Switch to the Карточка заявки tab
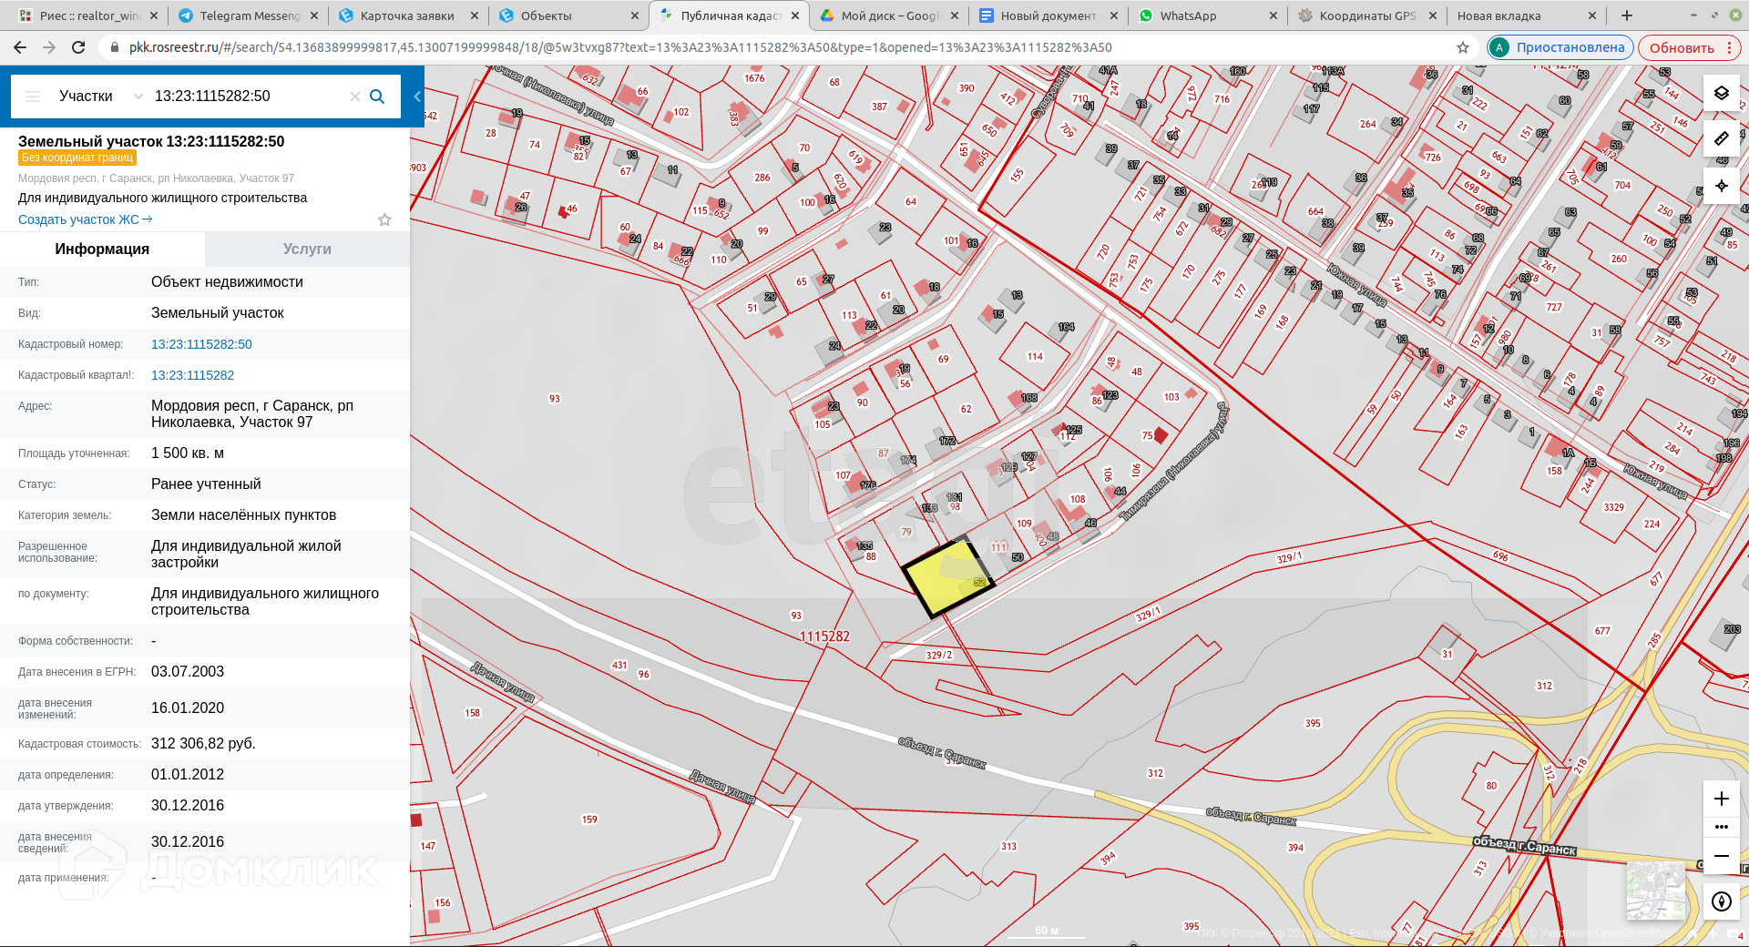Viewport: 1749px width, 947px height. [406, 15]
